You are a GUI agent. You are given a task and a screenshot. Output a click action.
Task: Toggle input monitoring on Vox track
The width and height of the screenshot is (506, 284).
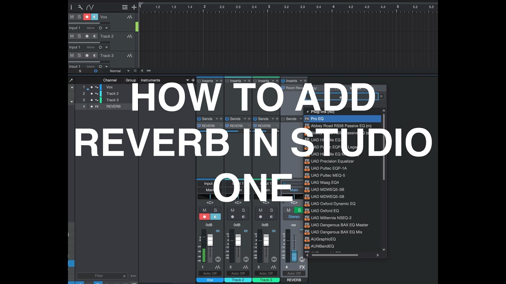point(94,17)
